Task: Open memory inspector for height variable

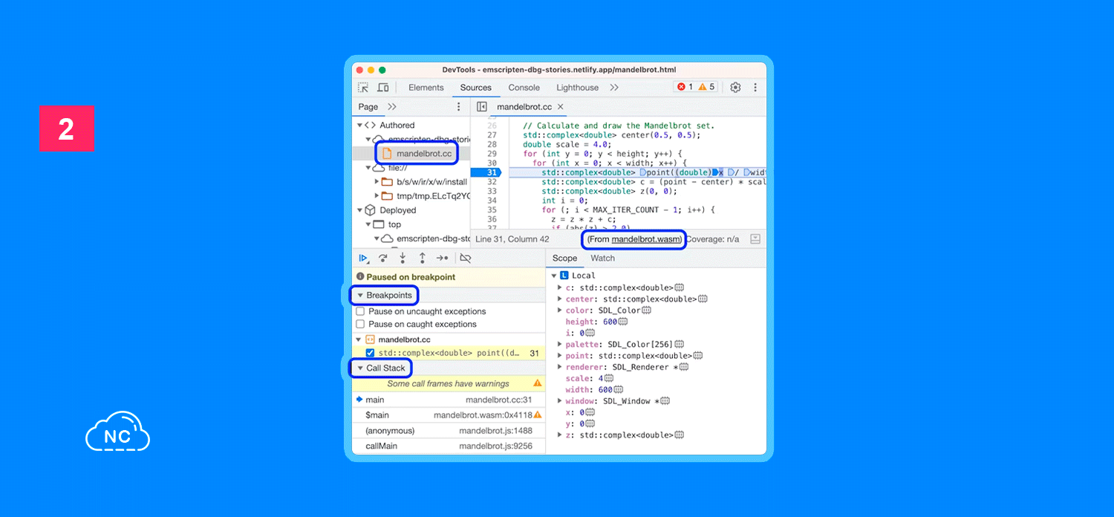Action: pyautogui.click(x=622, y=322)
